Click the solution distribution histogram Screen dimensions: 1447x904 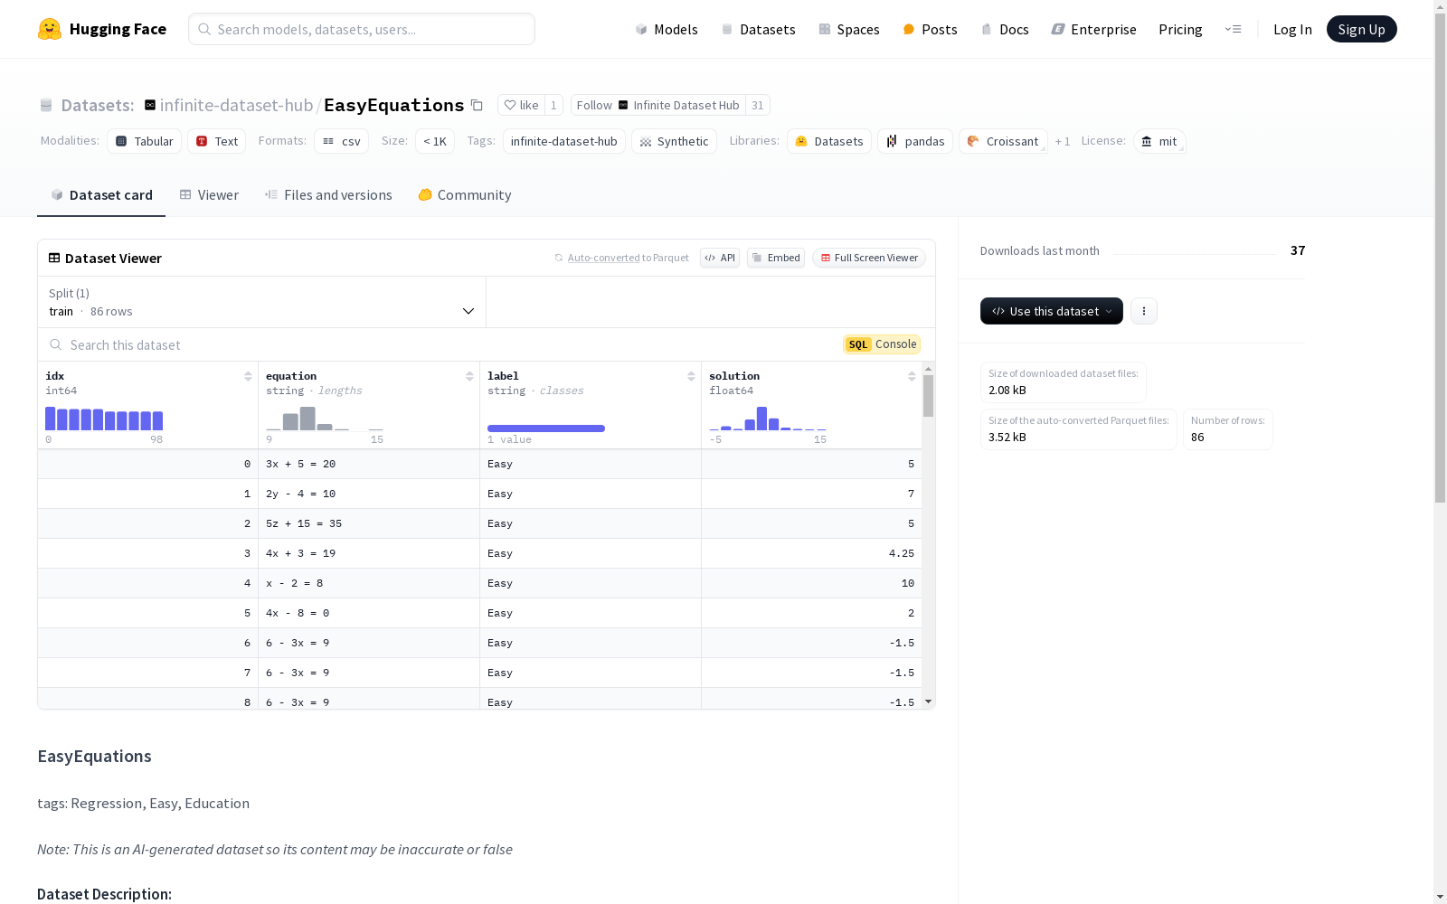[x=768, y=419]
